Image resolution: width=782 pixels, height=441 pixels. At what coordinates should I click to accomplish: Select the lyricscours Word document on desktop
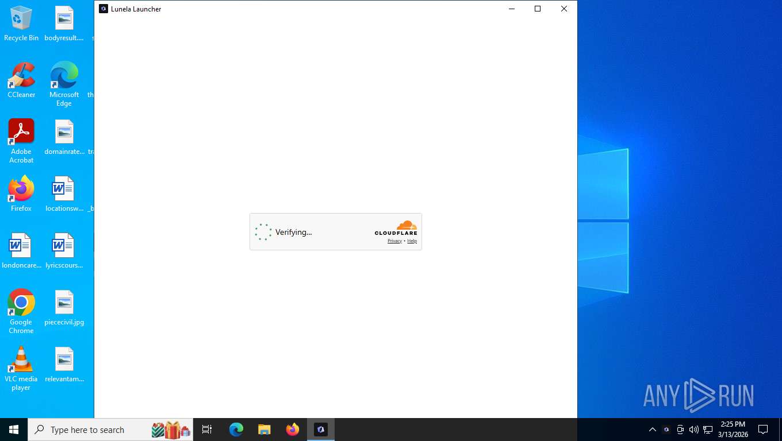click(64, 251)
